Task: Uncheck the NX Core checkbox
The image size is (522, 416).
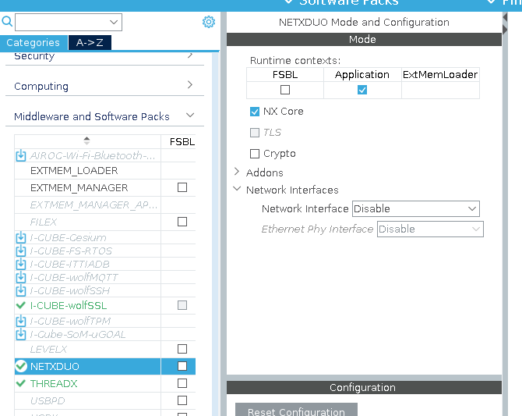Action: [255, 112]
